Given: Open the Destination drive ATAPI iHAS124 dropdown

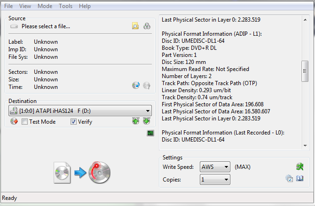Looking at the screenshot, I should [x=80, y=111].
